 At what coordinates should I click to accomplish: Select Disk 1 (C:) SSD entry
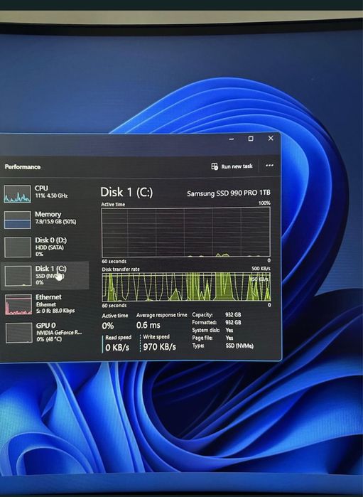pos(44,275)
